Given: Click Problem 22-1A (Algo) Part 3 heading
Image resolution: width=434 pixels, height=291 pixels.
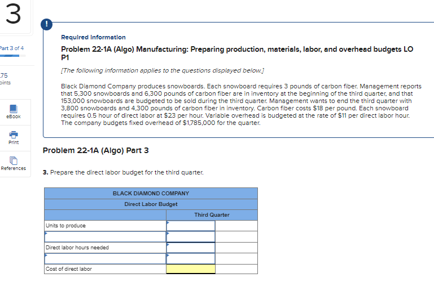Looking at the screenshot, I should coord(96,150).
